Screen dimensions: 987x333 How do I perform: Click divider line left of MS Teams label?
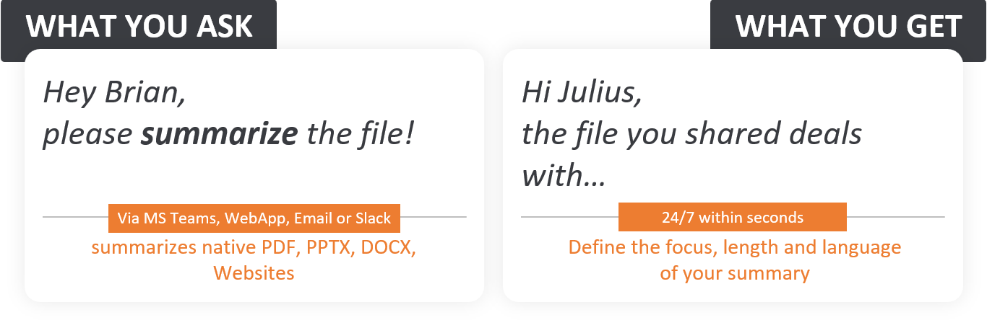pyautogui.click(x=76, y=217)
